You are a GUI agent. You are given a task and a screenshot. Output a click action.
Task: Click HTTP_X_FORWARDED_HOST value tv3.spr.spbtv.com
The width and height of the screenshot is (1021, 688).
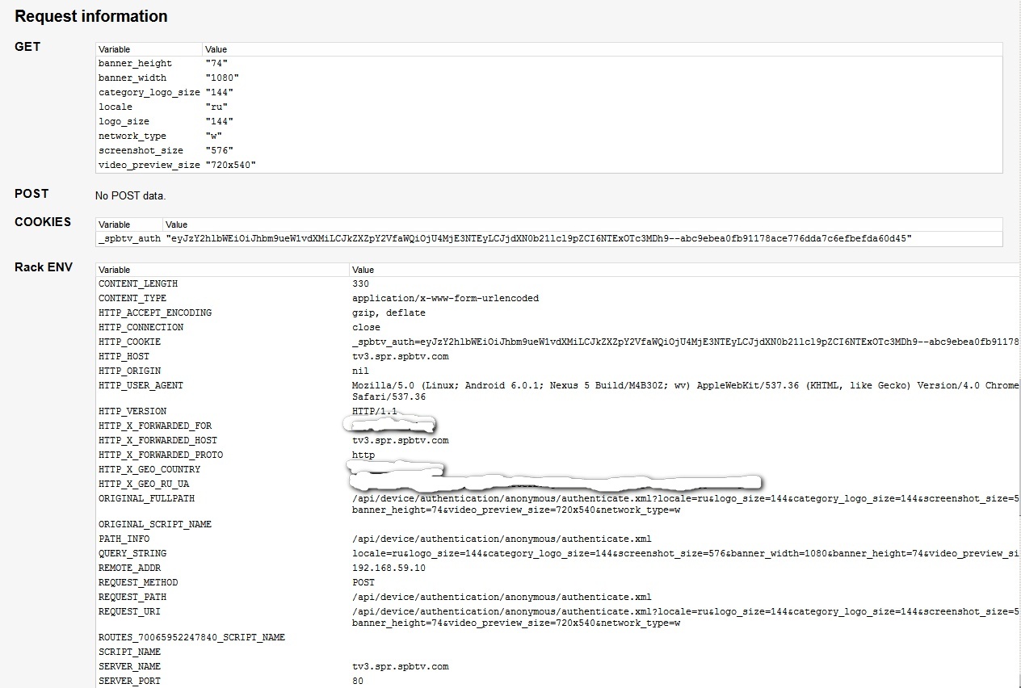[400, 440]
